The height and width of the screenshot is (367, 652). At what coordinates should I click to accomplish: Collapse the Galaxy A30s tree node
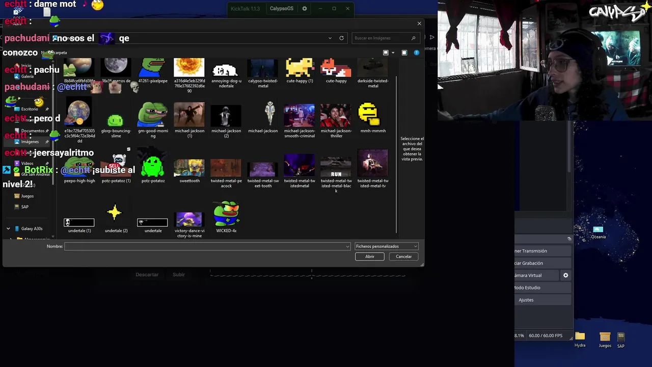8,229
